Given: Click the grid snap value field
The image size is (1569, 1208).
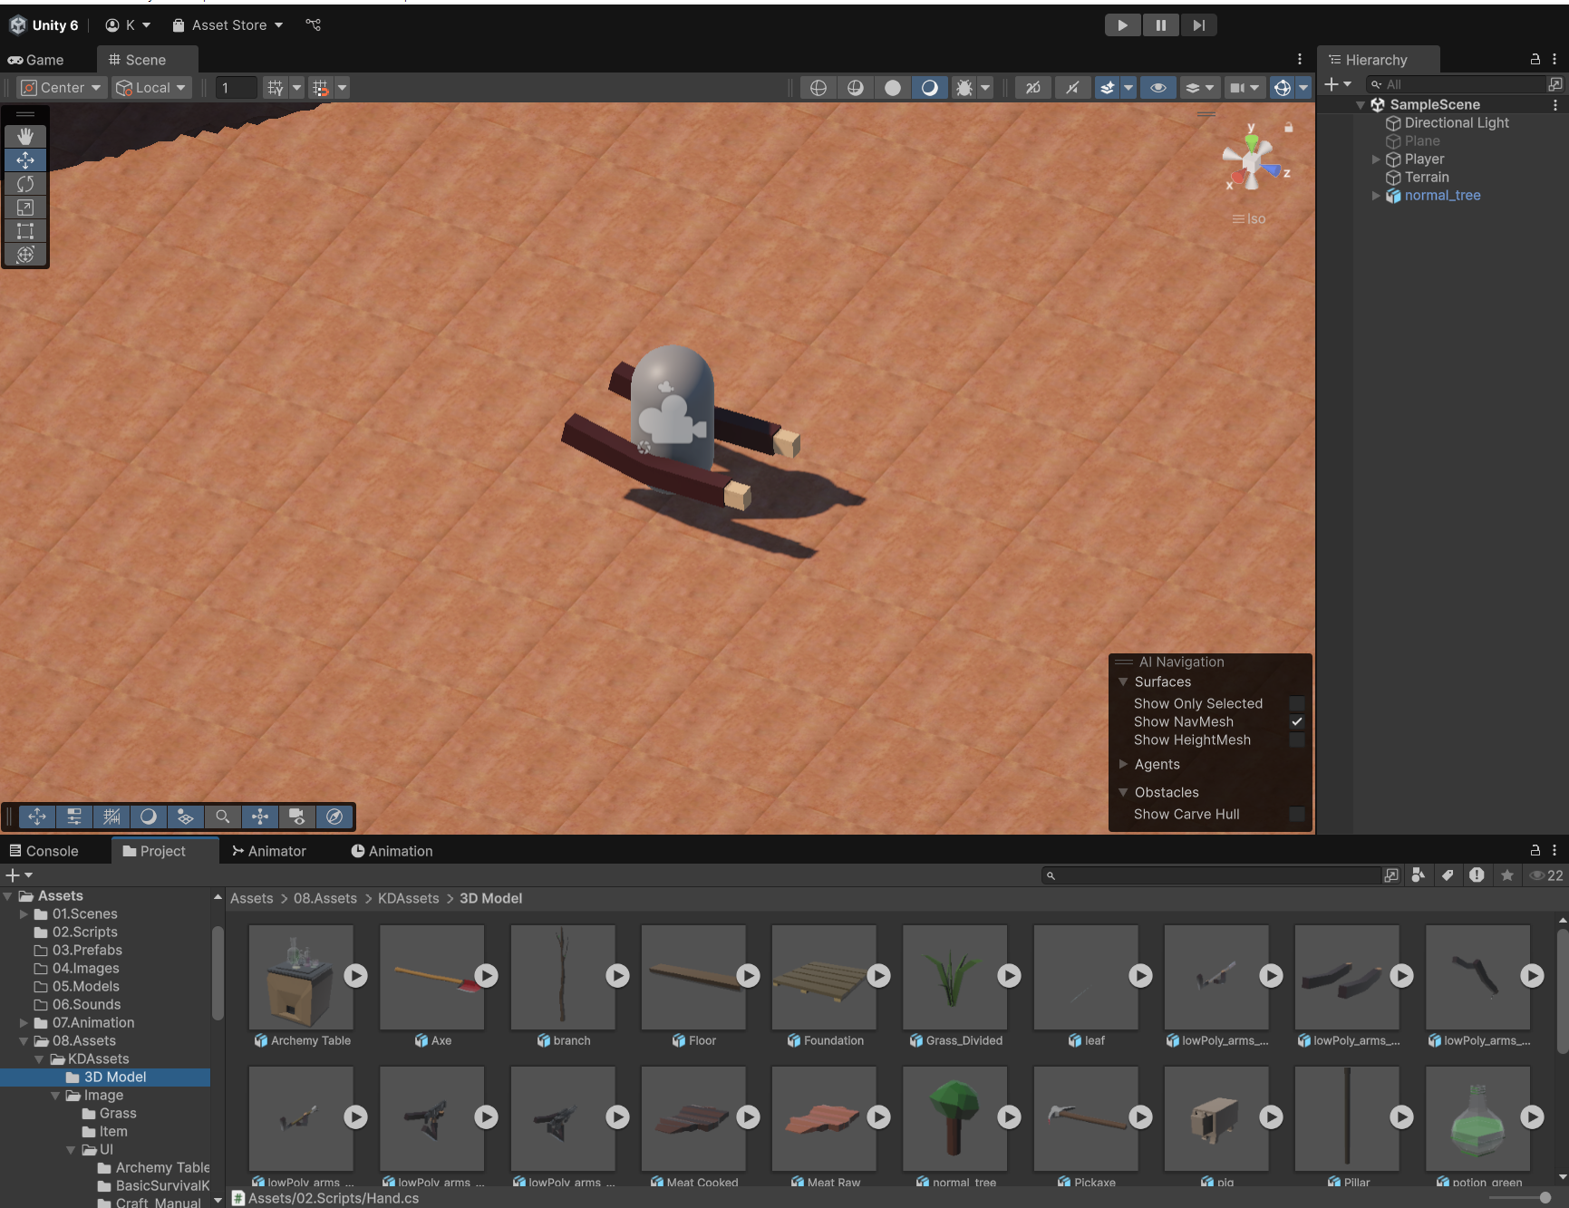Looking at the screenshot, I should point(236,87).
